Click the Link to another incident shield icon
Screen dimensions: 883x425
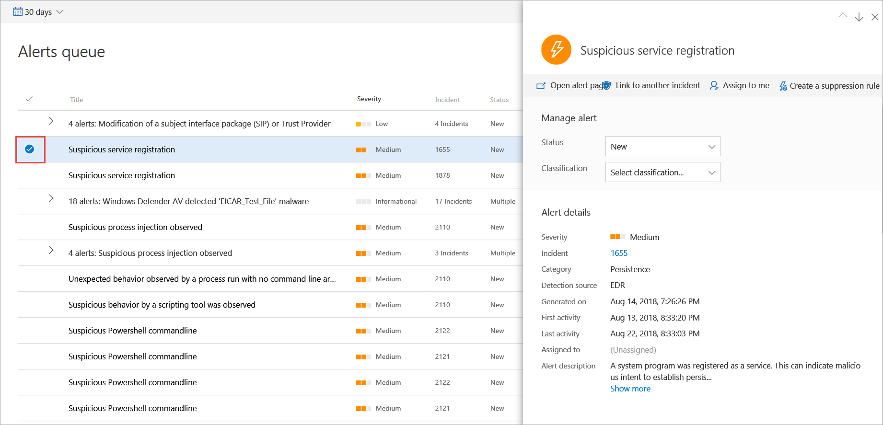coord(607,86)
